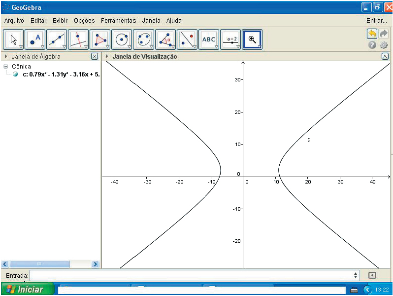Choose the Line through two points tool
393x296 pixels.
[57, 39]
